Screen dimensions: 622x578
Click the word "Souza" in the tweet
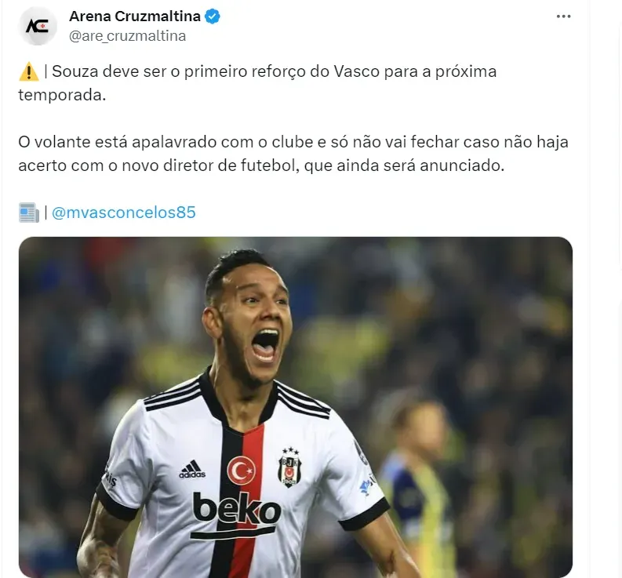[x=75, y=72]
